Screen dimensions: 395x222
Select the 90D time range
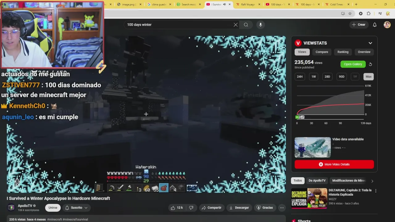pos(342,76)
